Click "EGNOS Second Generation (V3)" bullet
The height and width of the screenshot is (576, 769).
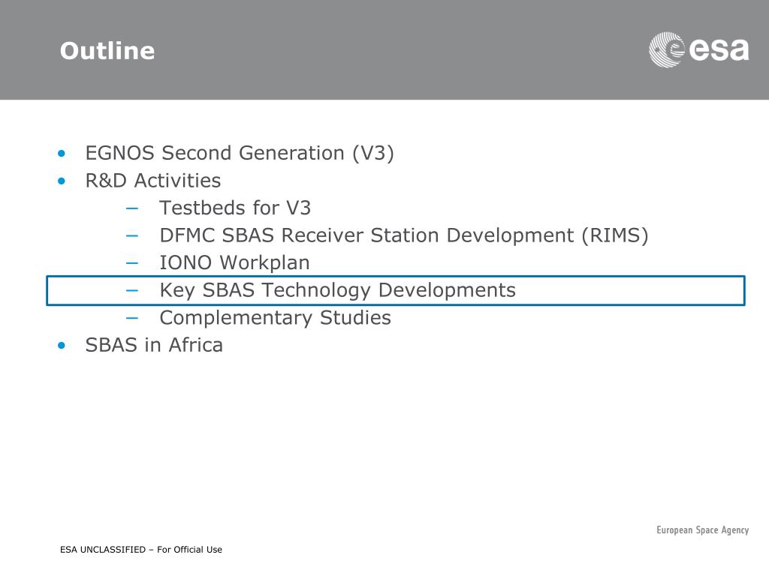pyautogui.click(x=240, y=153)
